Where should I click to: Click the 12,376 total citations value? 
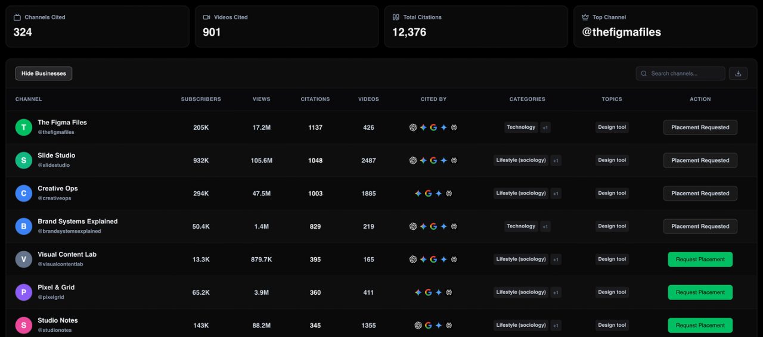point(409,32)
